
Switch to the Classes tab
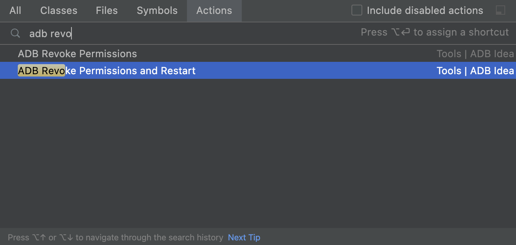[58, 11]
